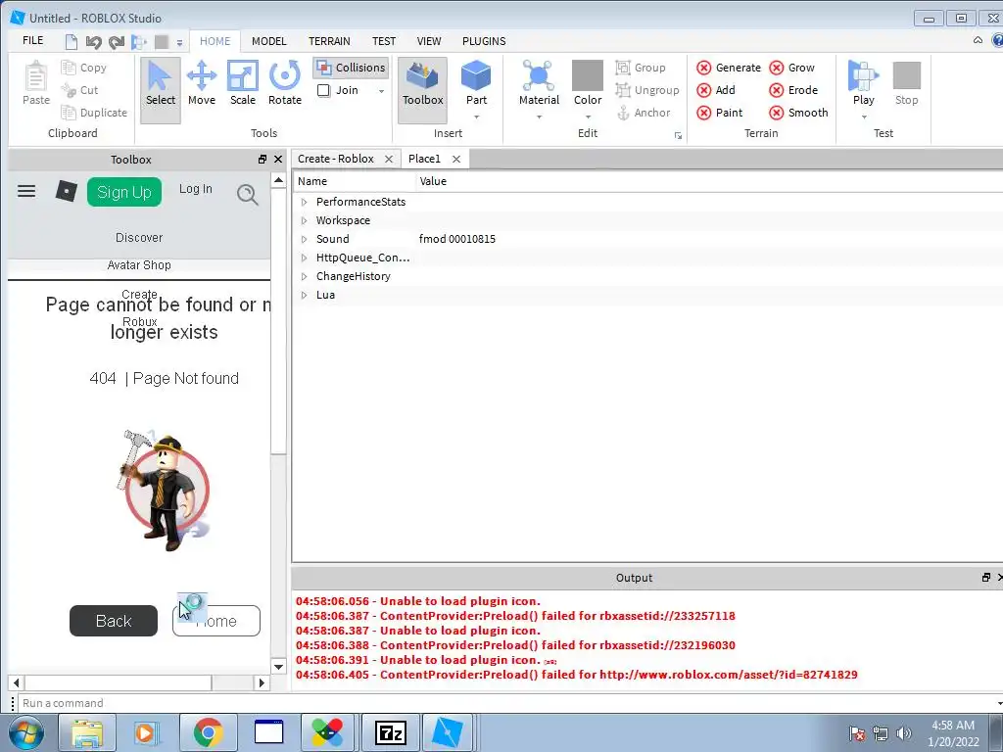Click the Avatar Shop link
The width and height of the screenshot is (1003, 752).
[x=139, y=264]
